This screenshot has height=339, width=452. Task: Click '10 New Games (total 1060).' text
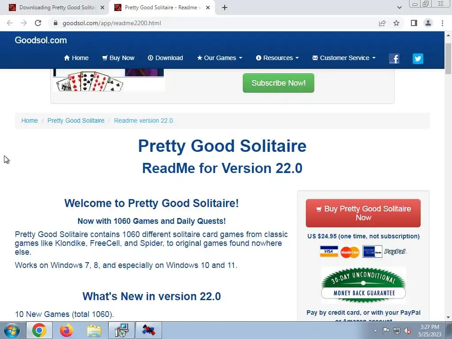pyautogui.click(x=64, y=314)
